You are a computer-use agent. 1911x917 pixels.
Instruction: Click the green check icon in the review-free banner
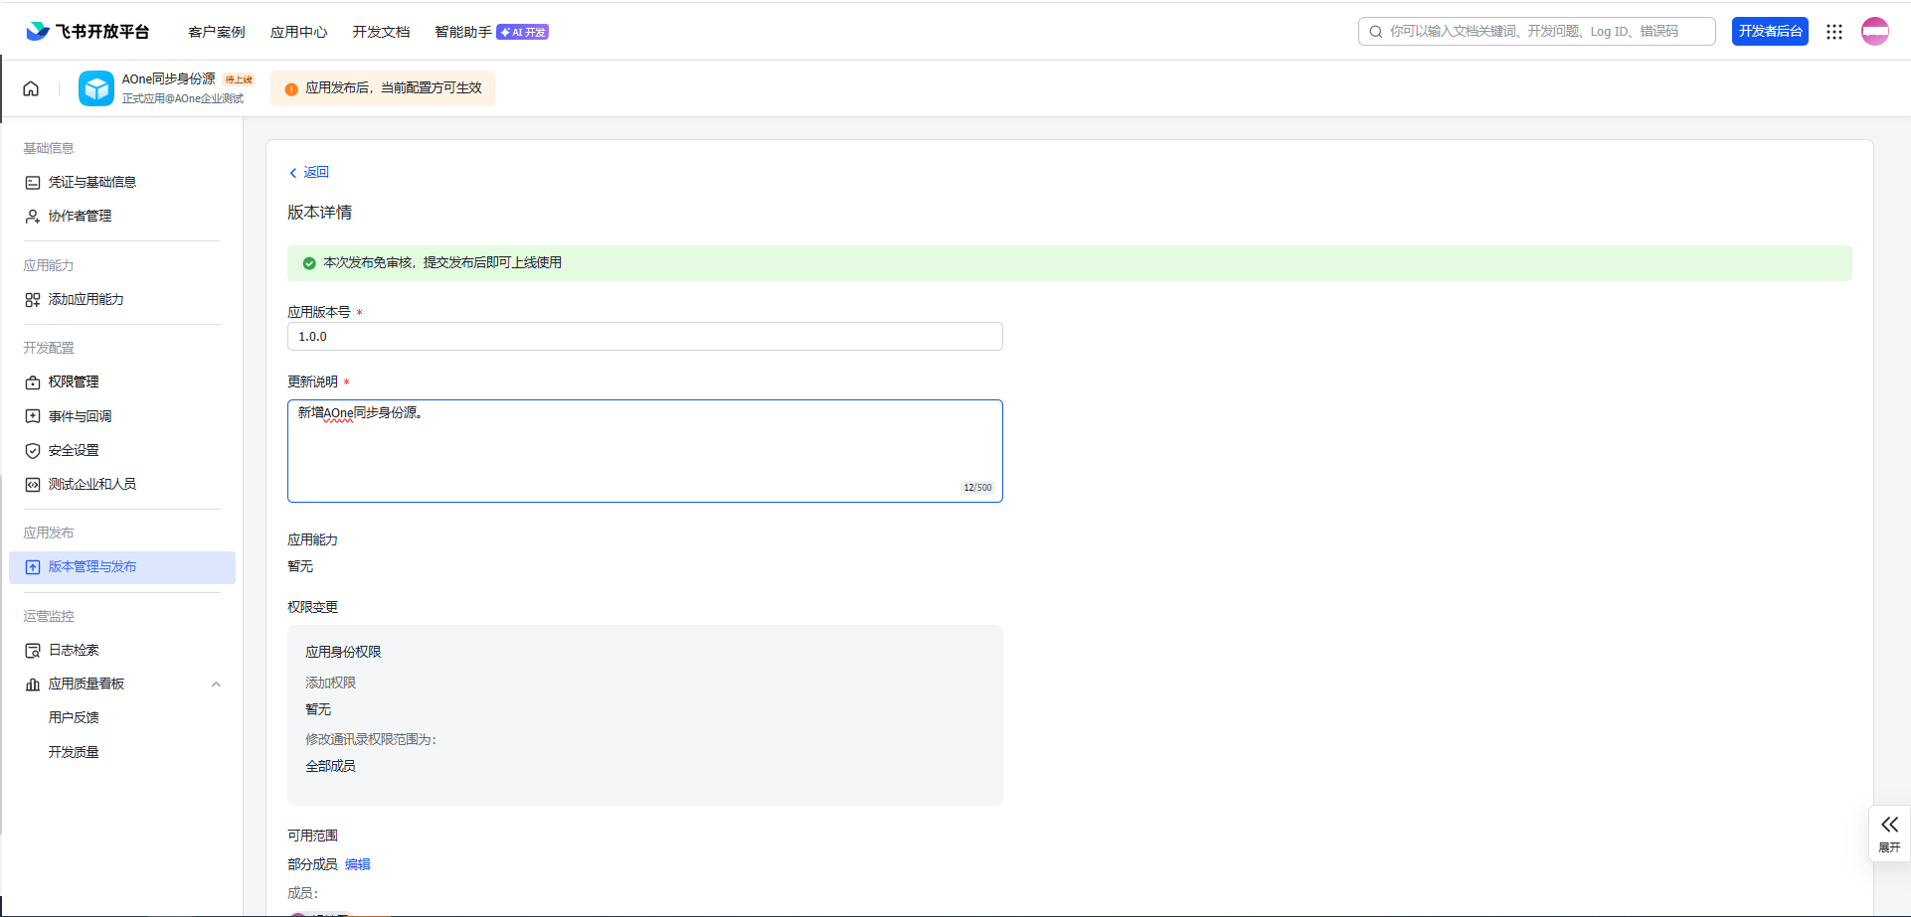[309, 263]
